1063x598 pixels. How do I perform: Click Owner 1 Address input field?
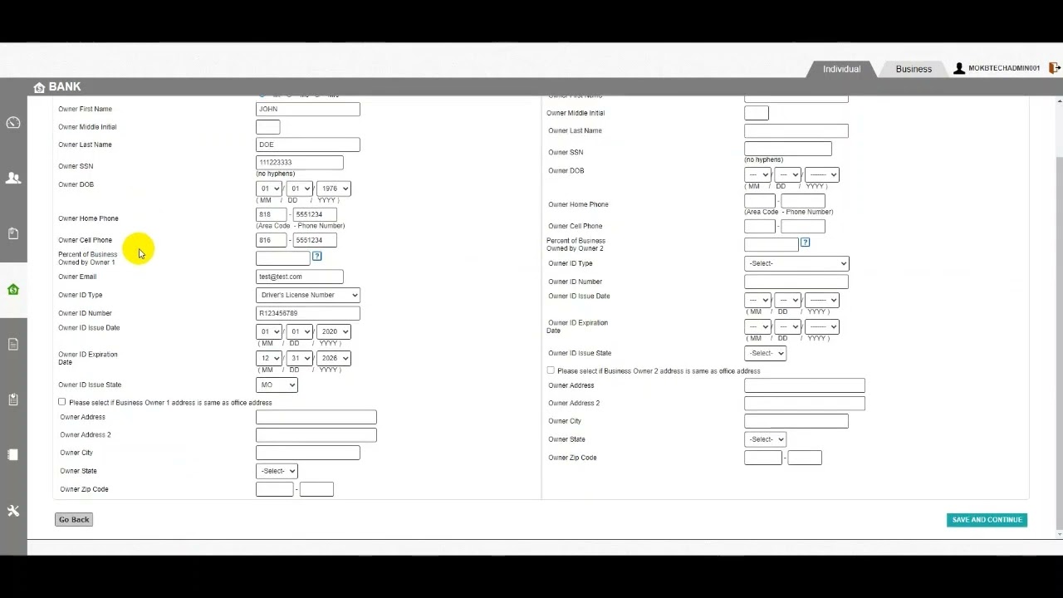pyautogui.click(x=316, y=417)
